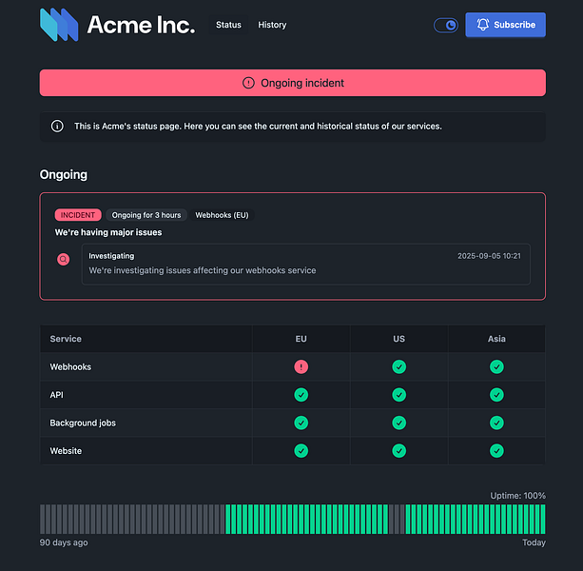
Task: Click the 2025-09-05 10:21 timestamp
Action: pos(489,256)
